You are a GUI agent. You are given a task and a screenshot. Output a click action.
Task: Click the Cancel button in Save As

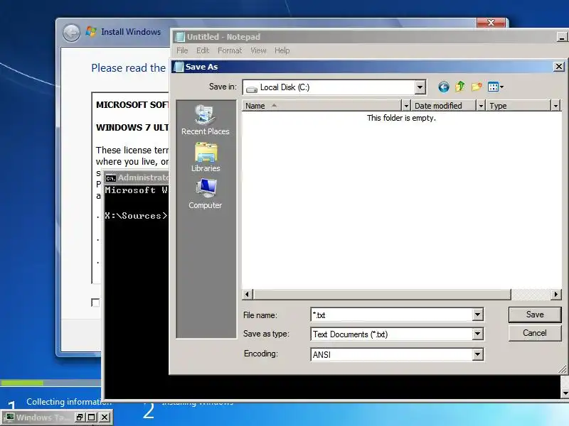(535, 333)
